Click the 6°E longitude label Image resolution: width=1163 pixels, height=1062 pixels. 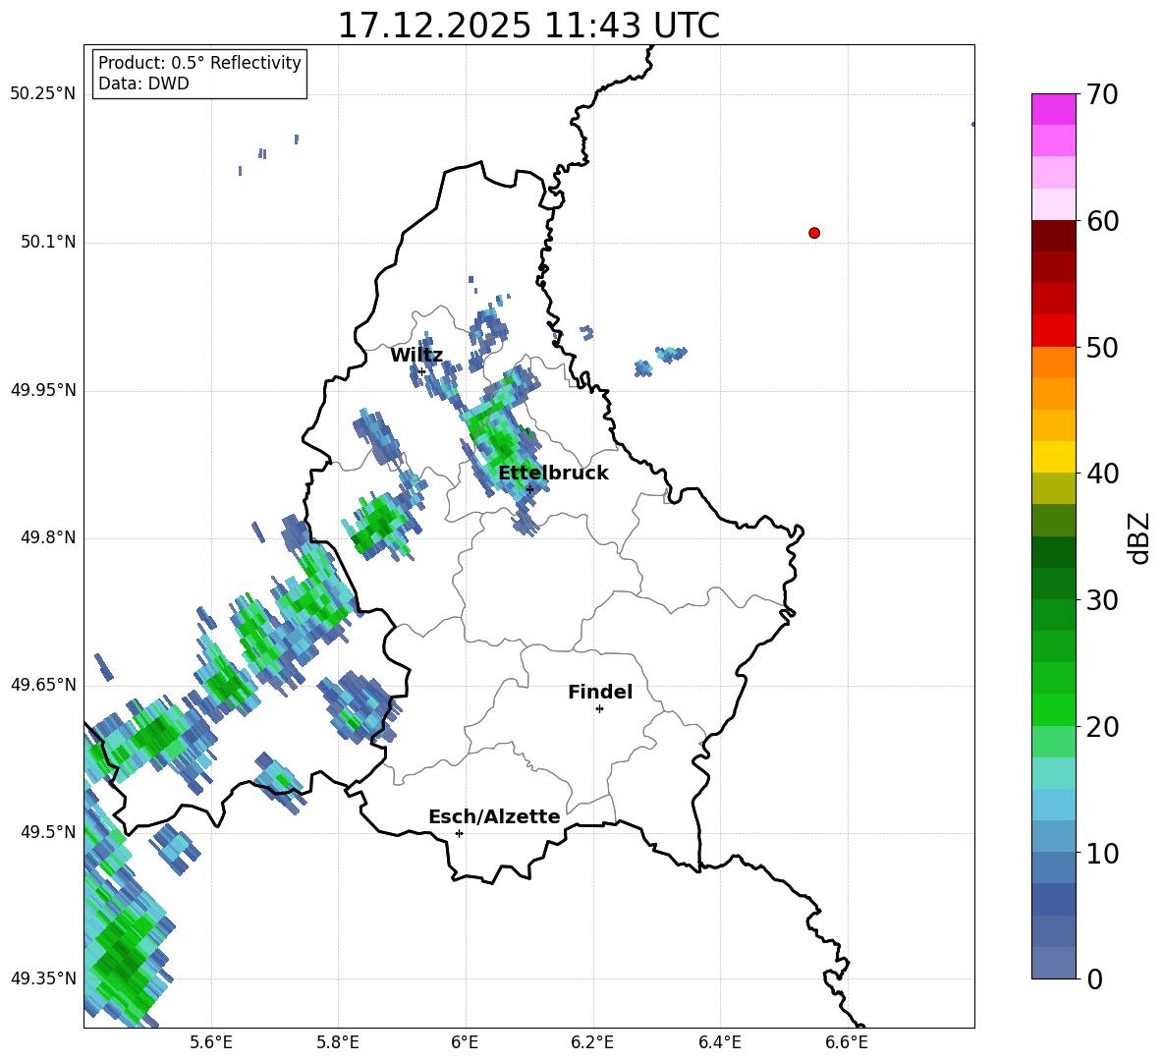pyautogui.click(x=465, y=1042)
